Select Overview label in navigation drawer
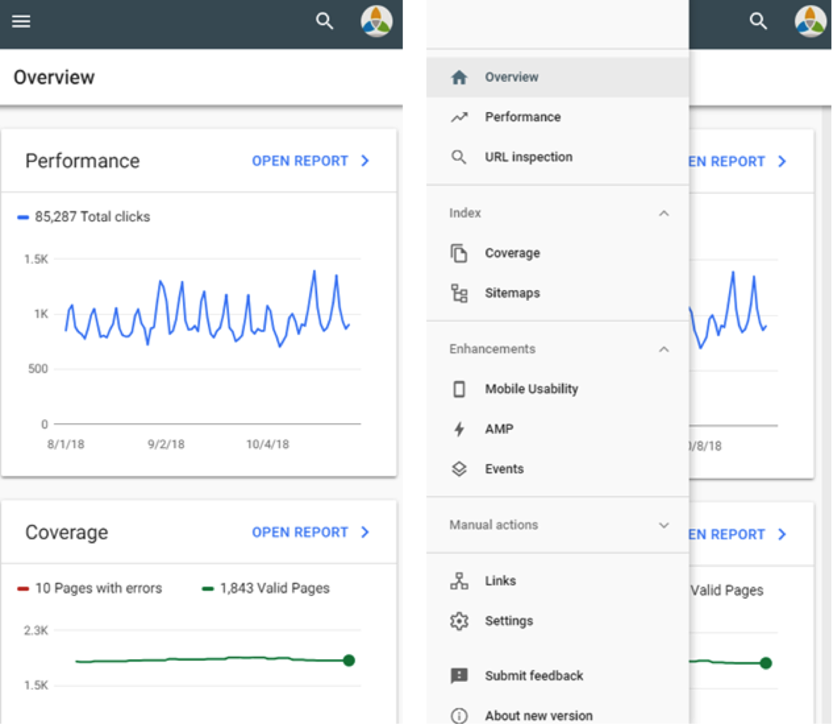832x724 pixels. tap(512, 77)
